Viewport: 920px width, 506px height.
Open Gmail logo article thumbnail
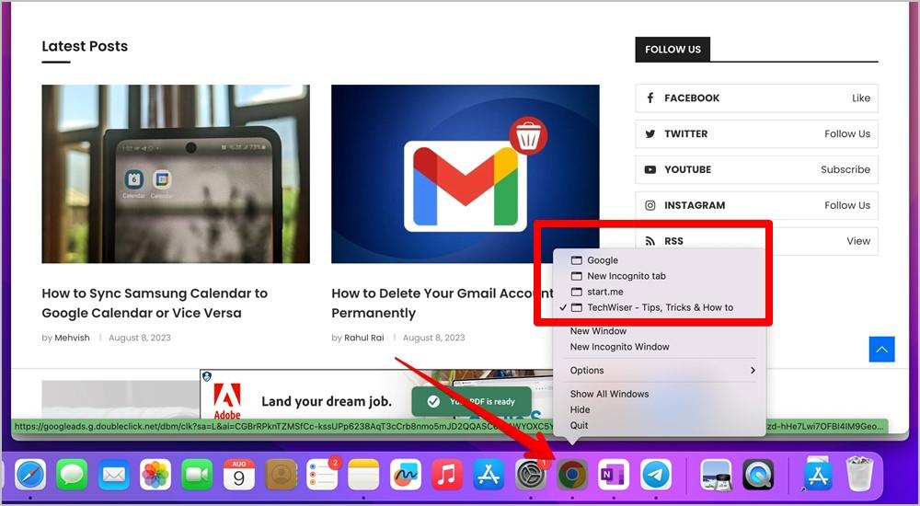(466, 174)
